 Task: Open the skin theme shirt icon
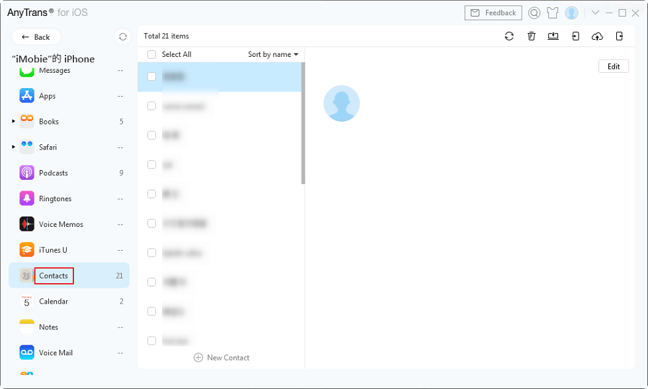(553, 13)
